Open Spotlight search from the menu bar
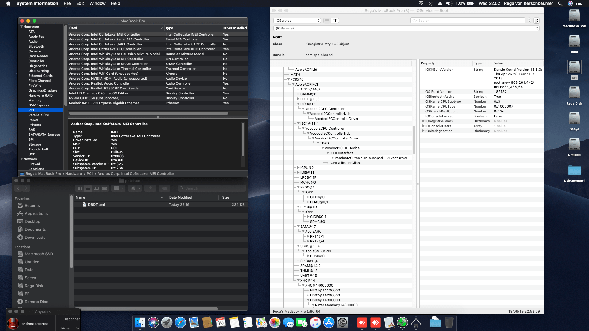589x331 pixels. (560, 3)
